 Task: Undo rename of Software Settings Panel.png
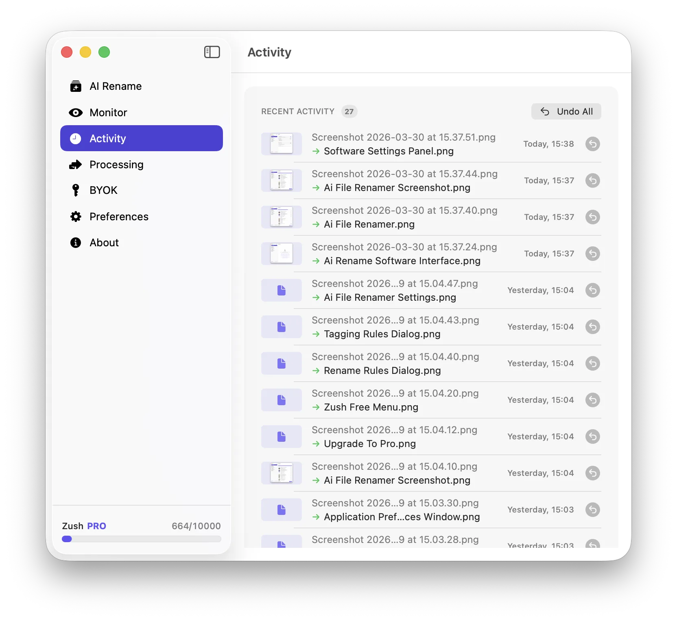592,144
